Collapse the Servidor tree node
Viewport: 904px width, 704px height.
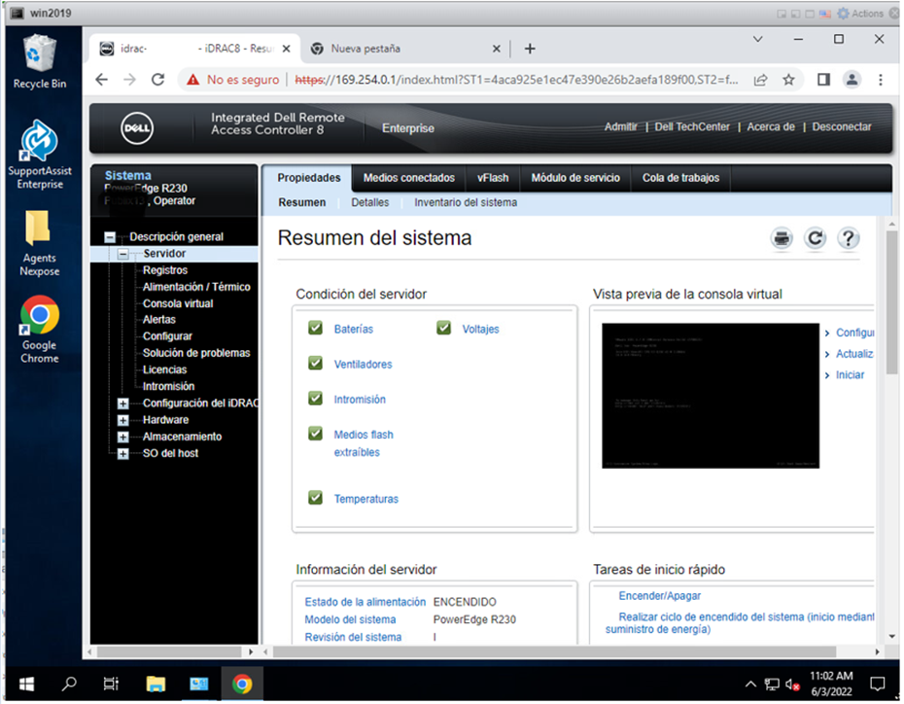(122, 252)
